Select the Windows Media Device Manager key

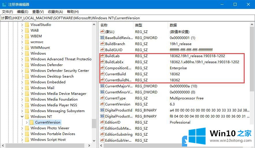[58, 93]
